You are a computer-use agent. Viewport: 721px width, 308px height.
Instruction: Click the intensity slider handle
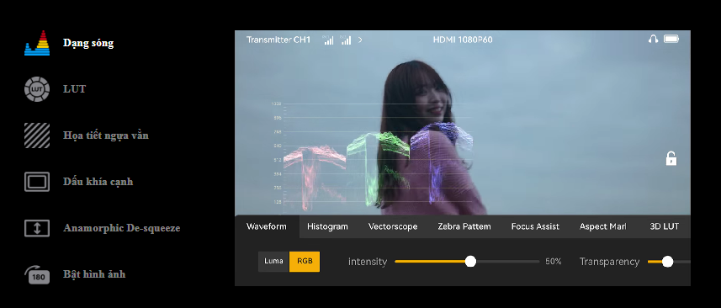(470, 262)
